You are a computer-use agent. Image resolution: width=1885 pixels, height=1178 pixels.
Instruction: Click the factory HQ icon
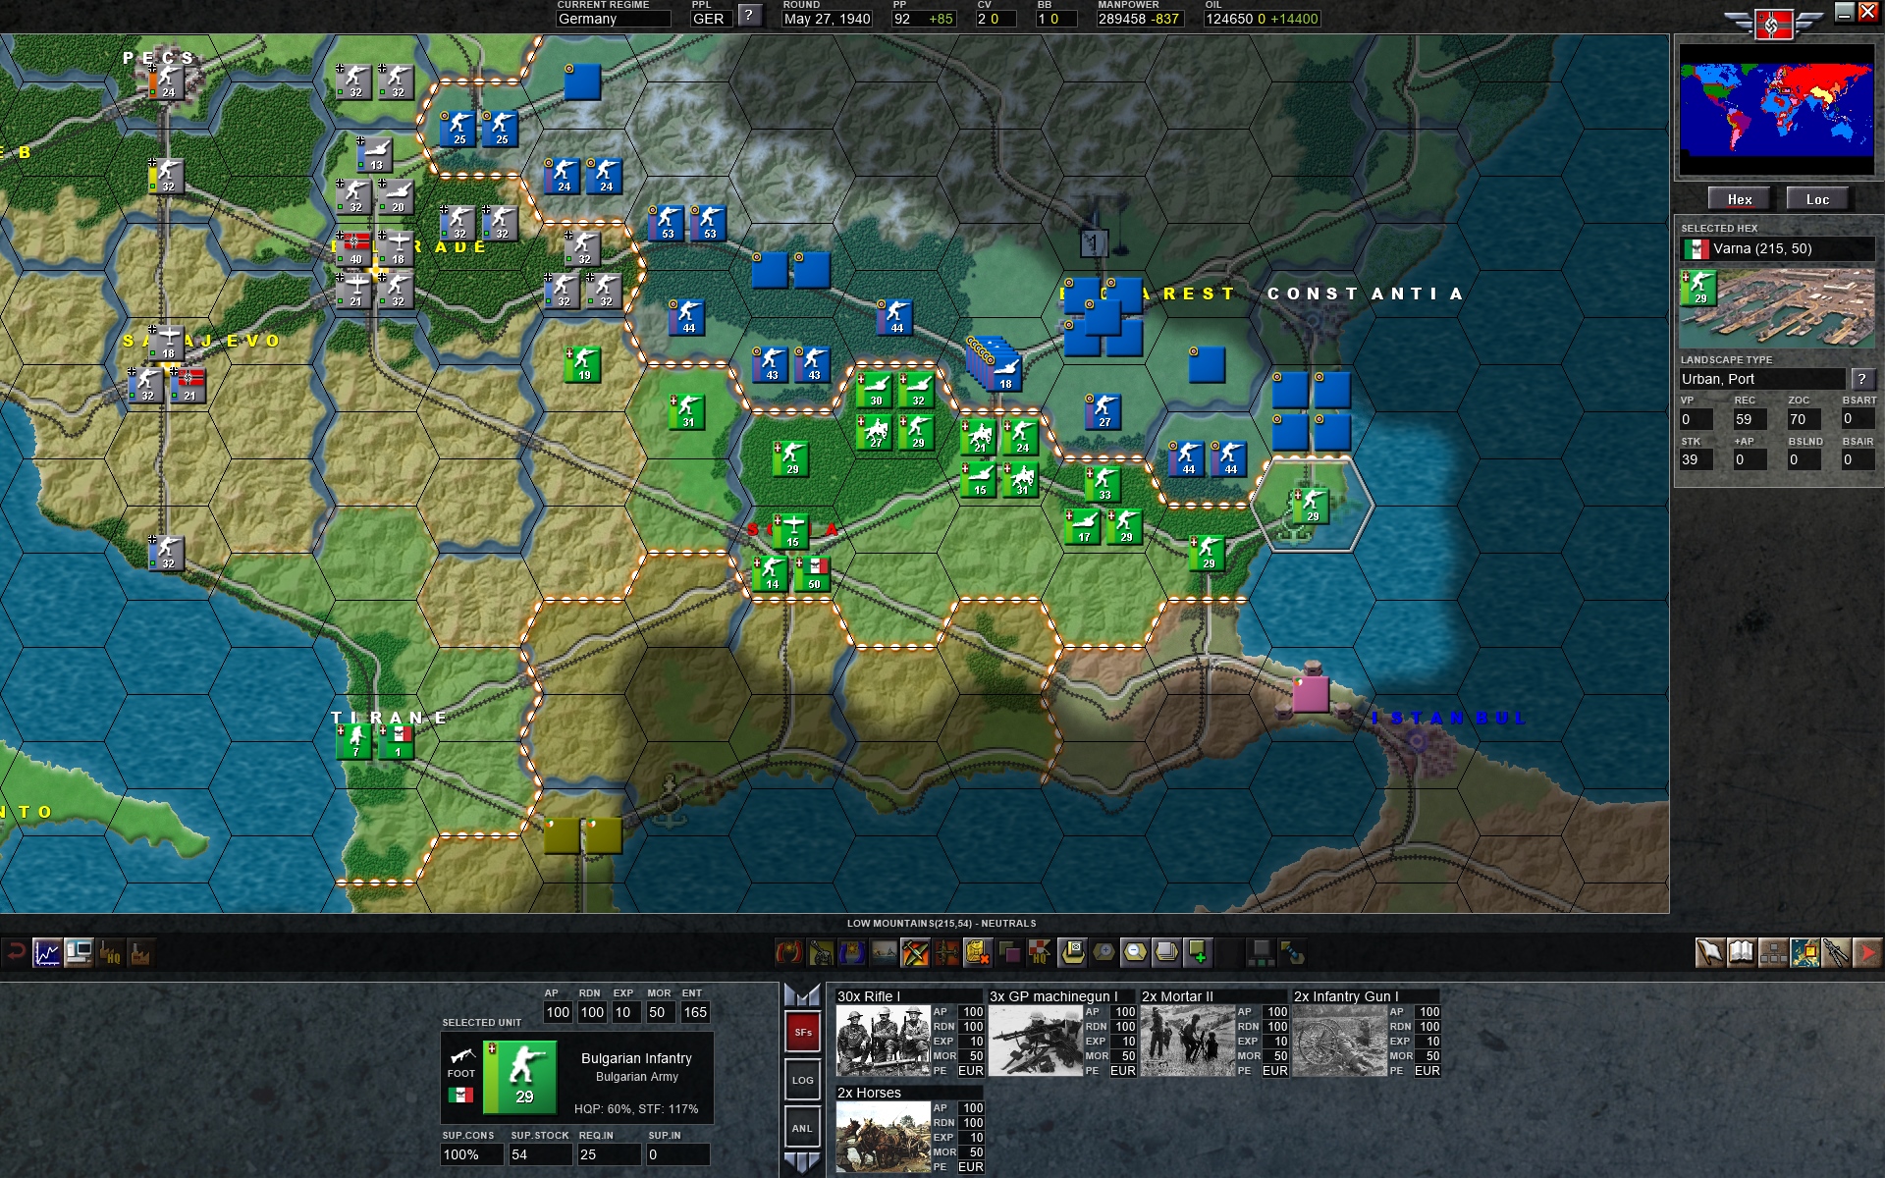[110, 952]
